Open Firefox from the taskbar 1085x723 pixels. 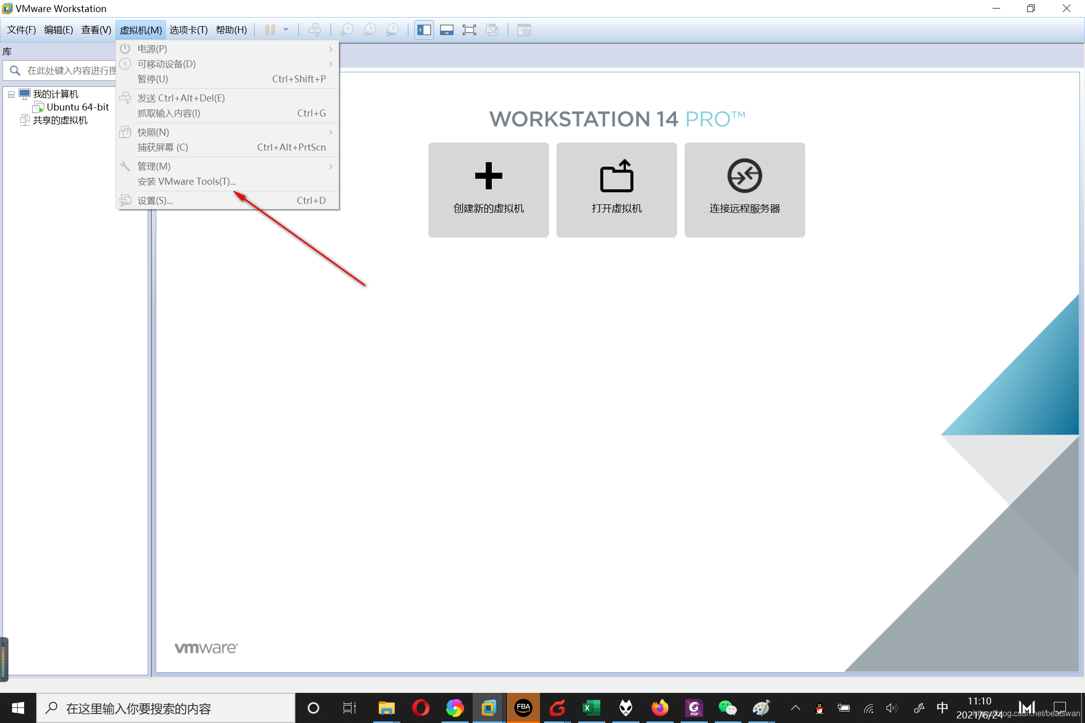point(660,708)
